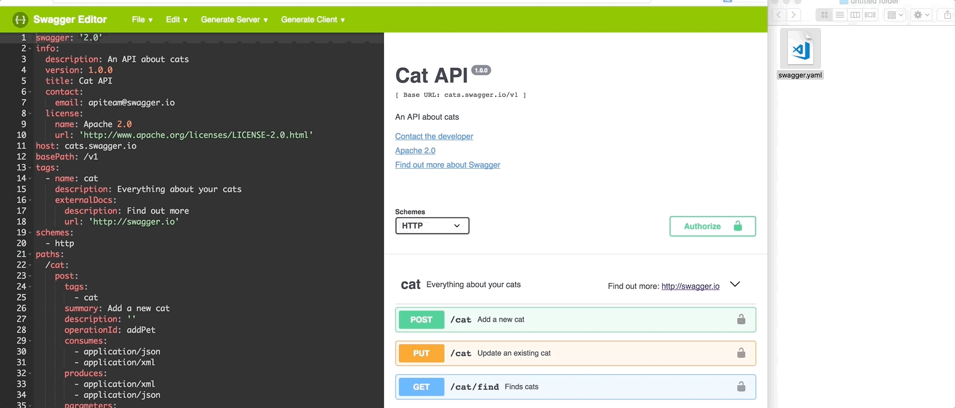The width and height of the screenshot is (955, 408).
Task: Open the http://swagger.io link
Action: (691, 286)
